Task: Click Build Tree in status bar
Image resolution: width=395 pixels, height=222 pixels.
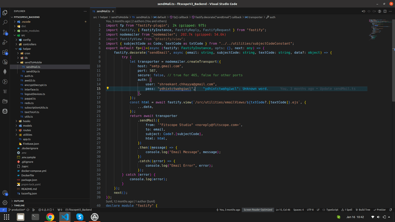Action: 363,210
